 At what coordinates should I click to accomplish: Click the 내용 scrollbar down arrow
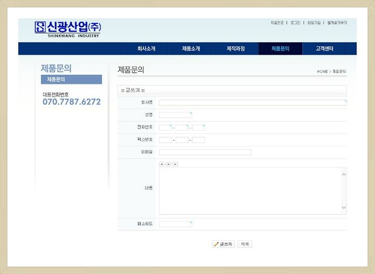(x=344, y=207)
